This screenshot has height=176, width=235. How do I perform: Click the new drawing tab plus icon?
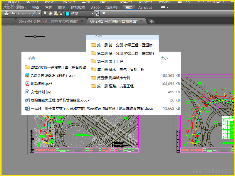click(x=152, y=21)
